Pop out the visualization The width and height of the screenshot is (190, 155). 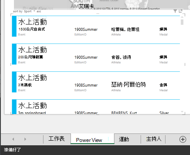pos(181,11)
